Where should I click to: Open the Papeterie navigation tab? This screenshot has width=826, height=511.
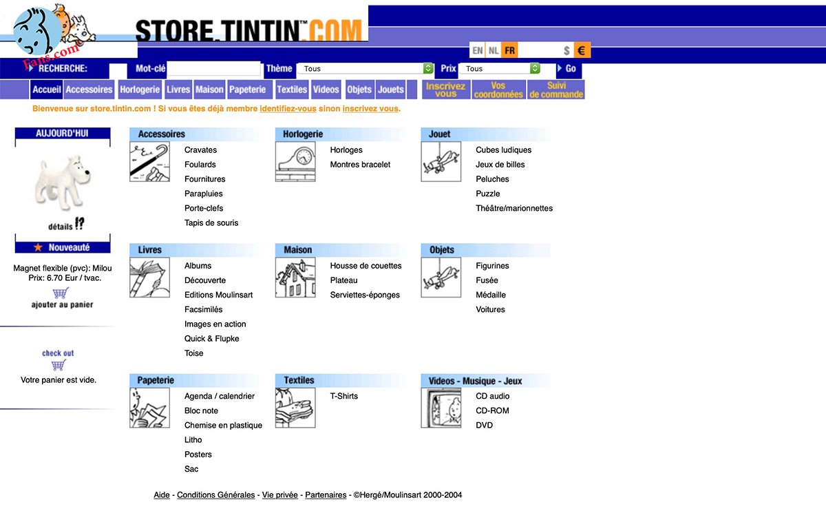click(x=248, y=90)
